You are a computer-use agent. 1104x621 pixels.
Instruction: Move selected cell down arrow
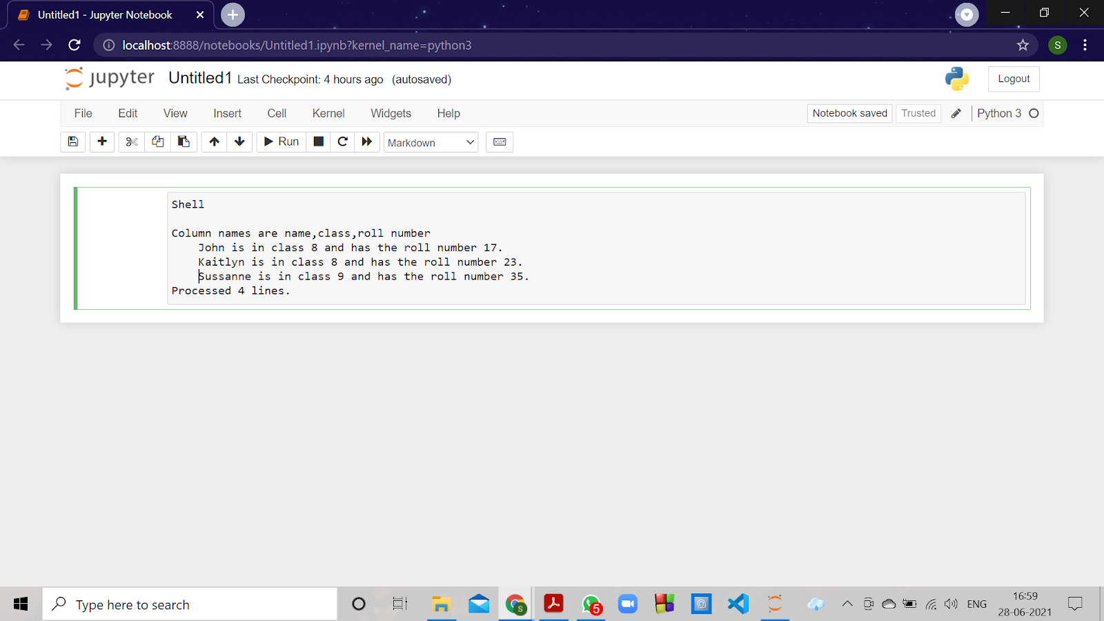tap(239, 141)
